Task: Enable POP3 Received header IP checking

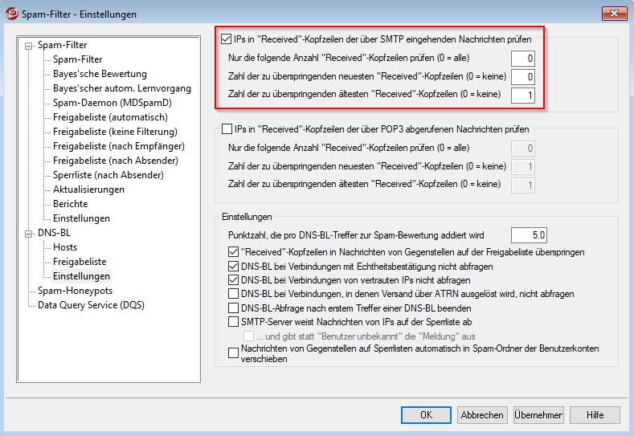Action: (x=227, y=128)
